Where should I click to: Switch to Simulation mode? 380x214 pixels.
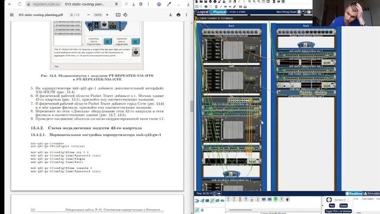coord(372,193)
